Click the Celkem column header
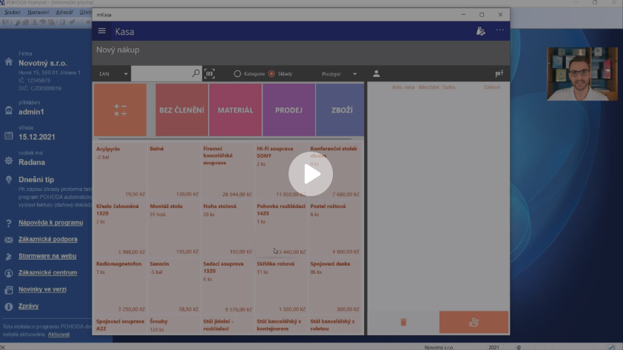 (492, 87)
